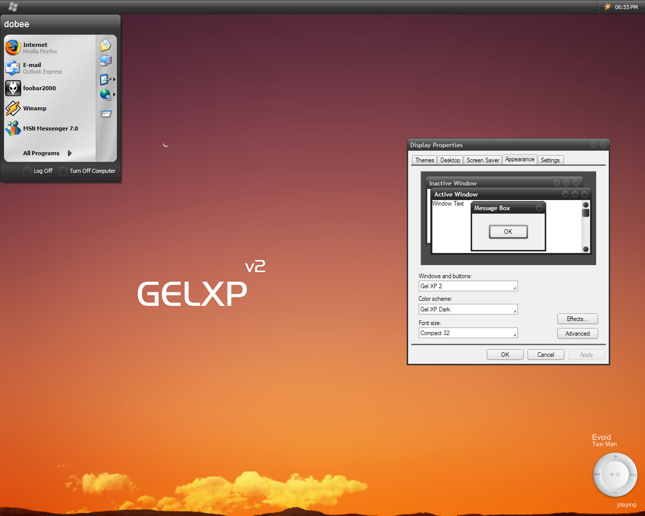Click the Advanced button
645x516 pixels.
(x=577, y=334)
